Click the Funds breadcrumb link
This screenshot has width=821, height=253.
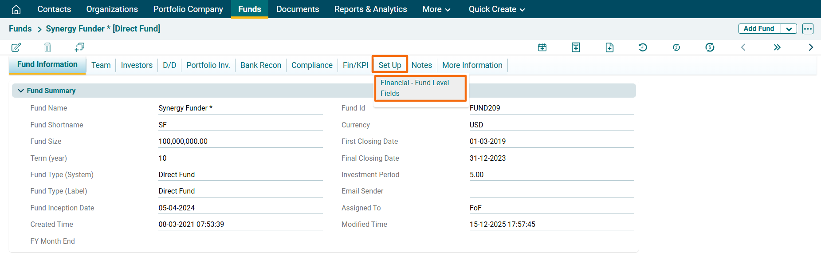pyautogui.click(x=20, y=29)
